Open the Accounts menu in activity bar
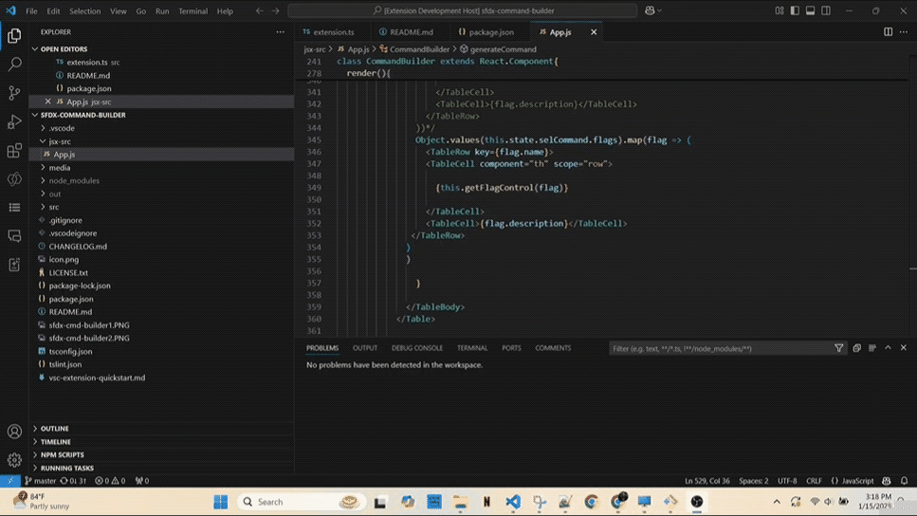 tap(14, 432)
